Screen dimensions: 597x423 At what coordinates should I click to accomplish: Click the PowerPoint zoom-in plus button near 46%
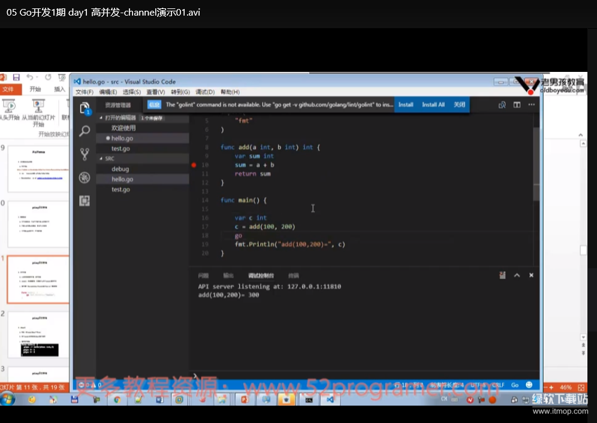tap(551, 387)
